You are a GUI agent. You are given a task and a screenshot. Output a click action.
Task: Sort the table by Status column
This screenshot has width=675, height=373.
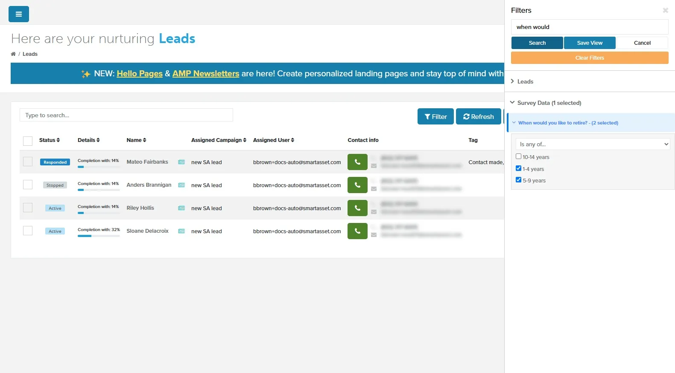click(50, 140)
